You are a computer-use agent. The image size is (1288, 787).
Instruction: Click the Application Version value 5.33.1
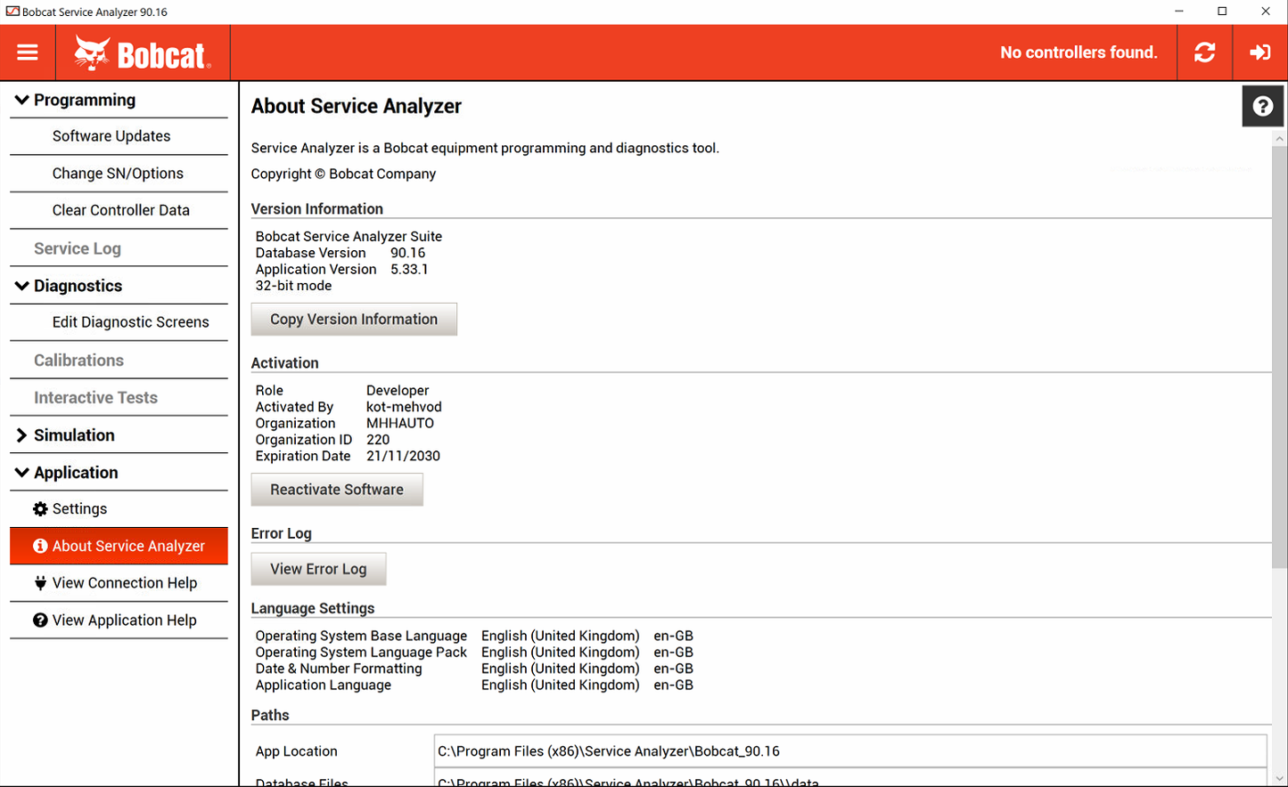[x=409, y=270]
